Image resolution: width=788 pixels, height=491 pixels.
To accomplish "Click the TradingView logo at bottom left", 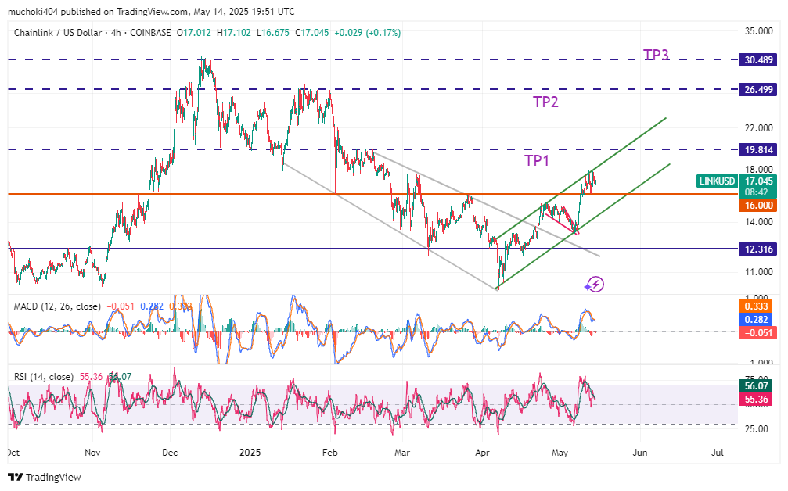I will [x=45, y=477].
